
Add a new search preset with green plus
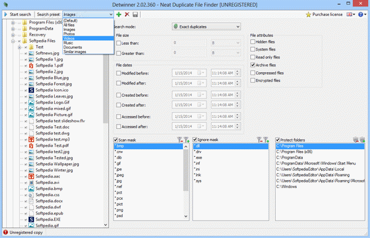pyautogui.click(x=118, y=14)
